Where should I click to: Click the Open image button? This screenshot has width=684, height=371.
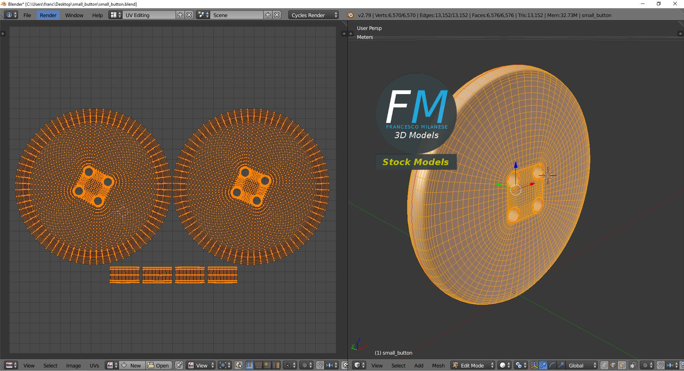159,365
